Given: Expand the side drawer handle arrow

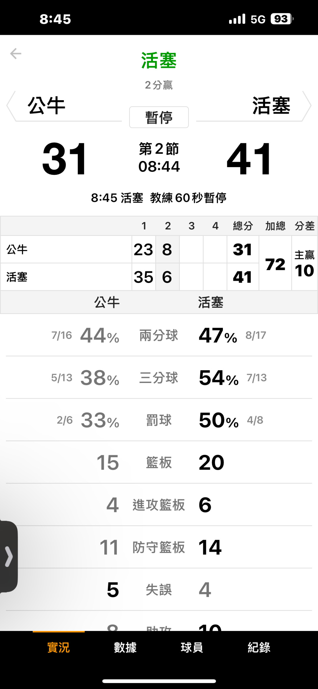Looking at the screenshot, I should tap(9, 557).
